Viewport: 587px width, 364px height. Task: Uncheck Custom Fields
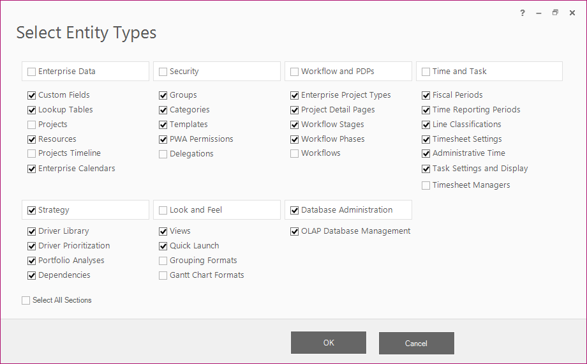(x=32, y=95)
